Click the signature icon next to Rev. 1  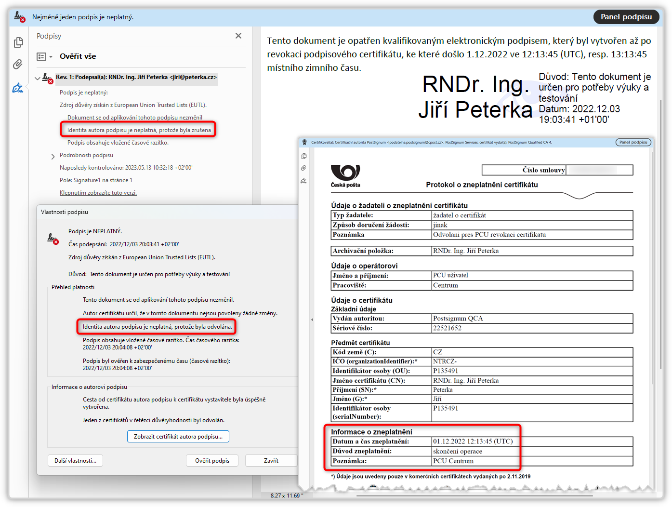47,78
